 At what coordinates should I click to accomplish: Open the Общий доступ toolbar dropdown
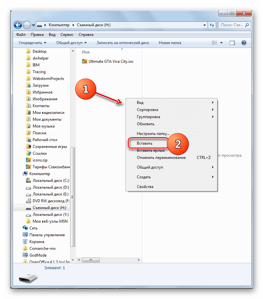[71, 43]
